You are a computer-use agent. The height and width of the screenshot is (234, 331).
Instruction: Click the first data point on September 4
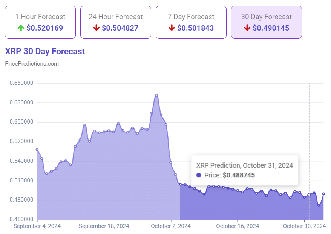pyautogui.click(x=37, y=150)
